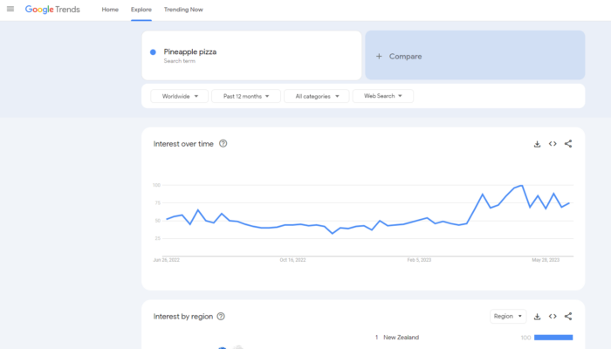Click the New Zealand interest bar
The image size is (611, 349).
pos(553,338)
